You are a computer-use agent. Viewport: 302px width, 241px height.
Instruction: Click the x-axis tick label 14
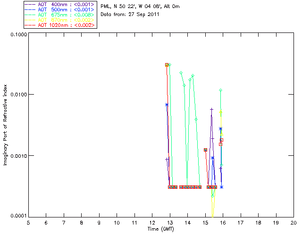[188, 223]
